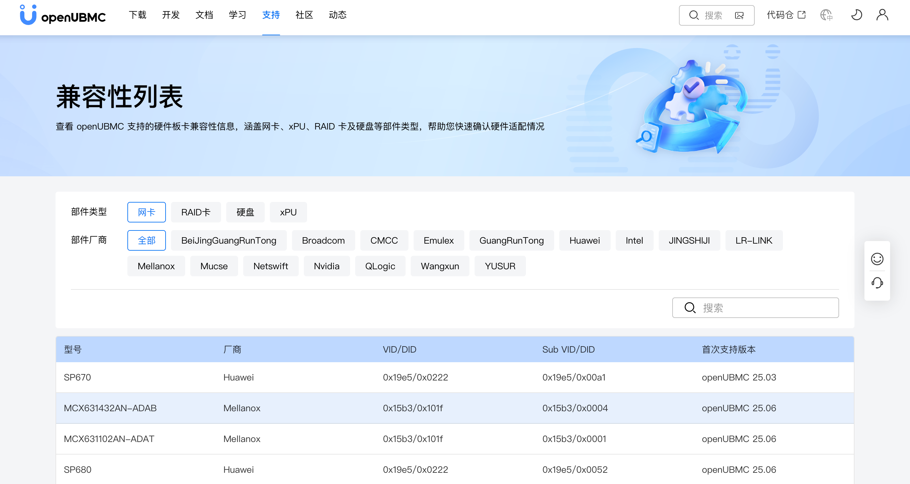Filter by Intel vendor
Viewport: 910px width, 484px height.
click(x=634, y=240)
